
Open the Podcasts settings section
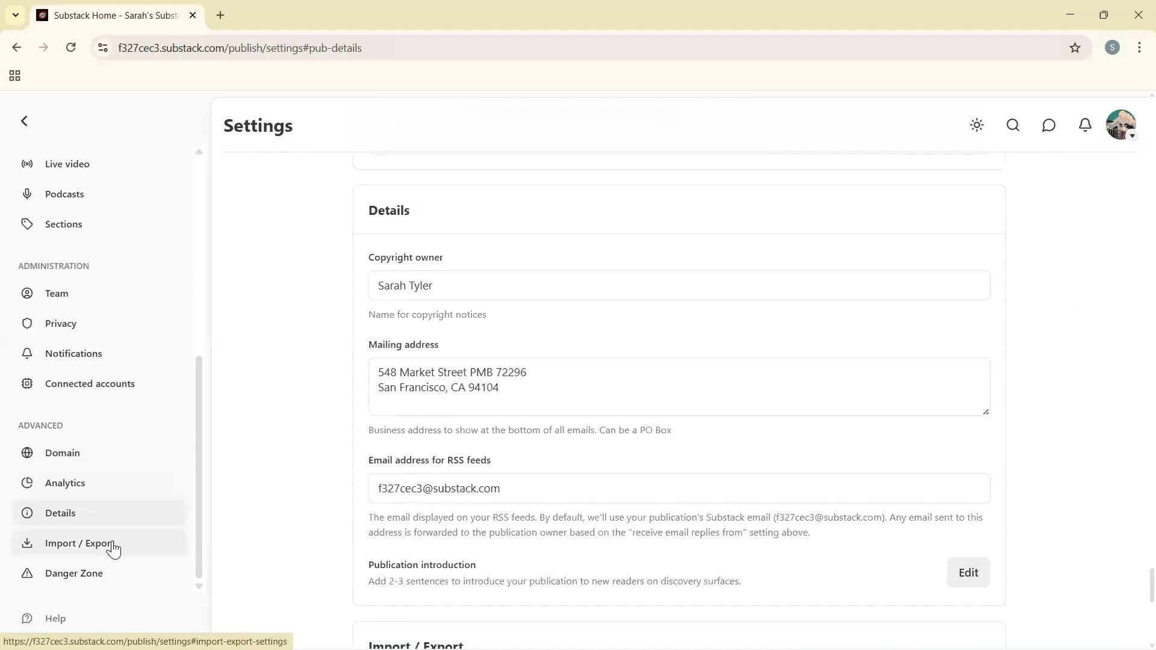pos(64,194)
